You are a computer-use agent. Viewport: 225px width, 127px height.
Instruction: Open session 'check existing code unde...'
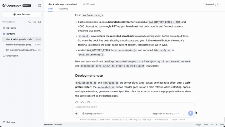coord(22,39)
